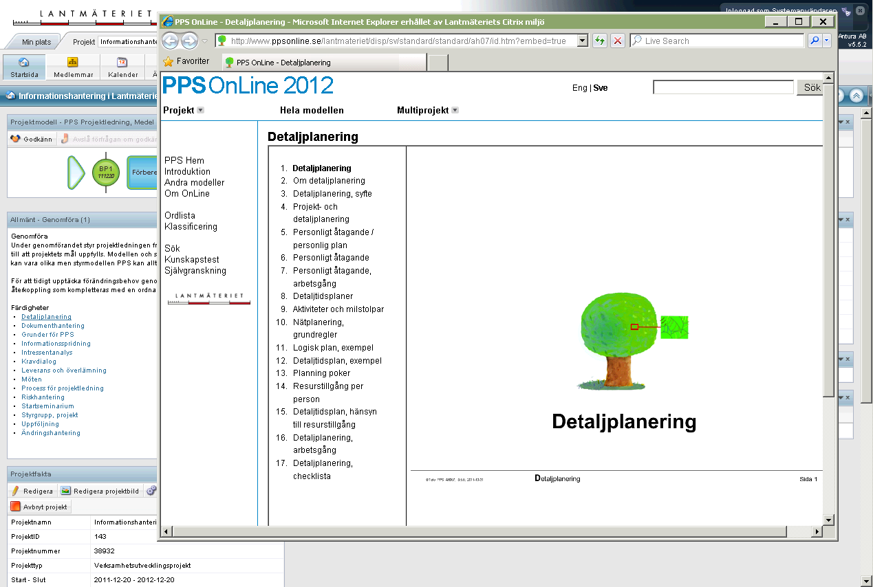Click the Live Search magnifier icon
Image resolution: width=873 pixels, height=587 pixels.
[815, 41]
